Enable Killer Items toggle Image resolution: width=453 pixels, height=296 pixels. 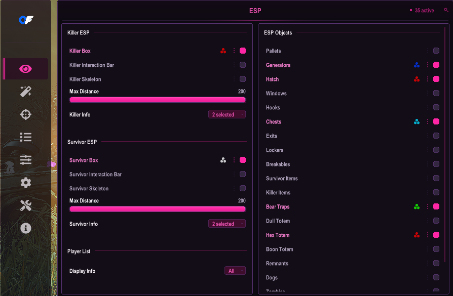(x=436, y=192)
